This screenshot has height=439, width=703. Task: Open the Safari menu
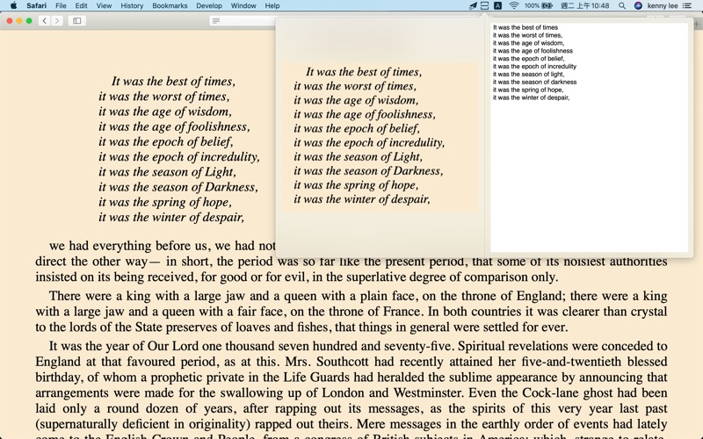pos(36,6)
